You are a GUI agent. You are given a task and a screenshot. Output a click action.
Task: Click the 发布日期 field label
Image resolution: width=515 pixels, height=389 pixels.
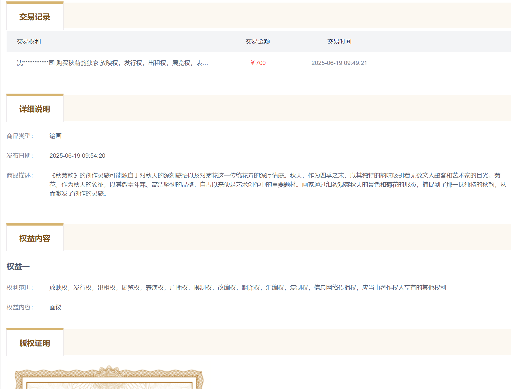click(20, 156)
